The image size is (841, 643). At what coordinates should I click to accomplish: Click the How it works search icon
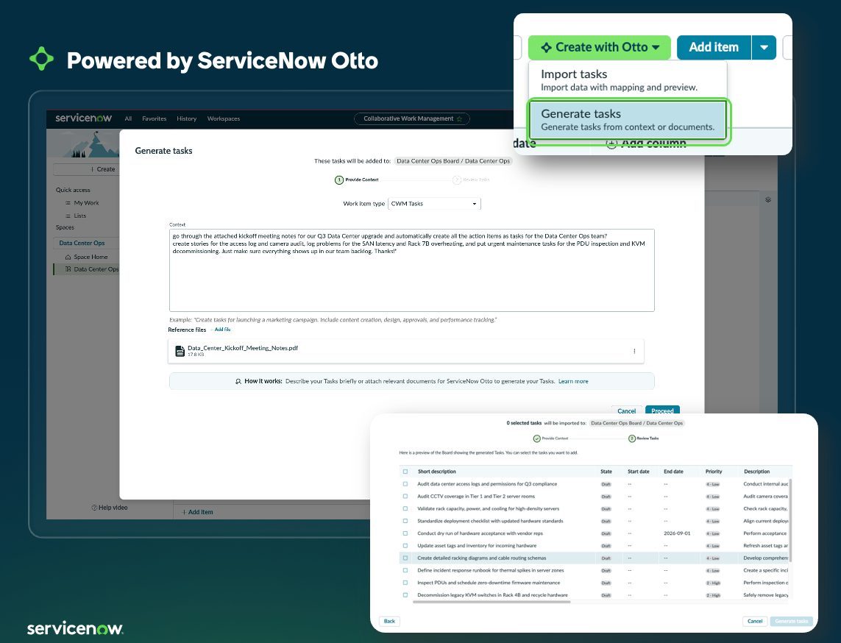point(238,381)
